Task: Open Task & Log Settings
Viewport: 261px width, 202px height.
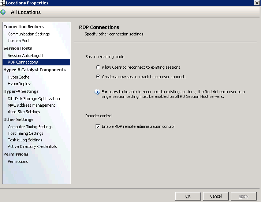Action: coord(25,140)
